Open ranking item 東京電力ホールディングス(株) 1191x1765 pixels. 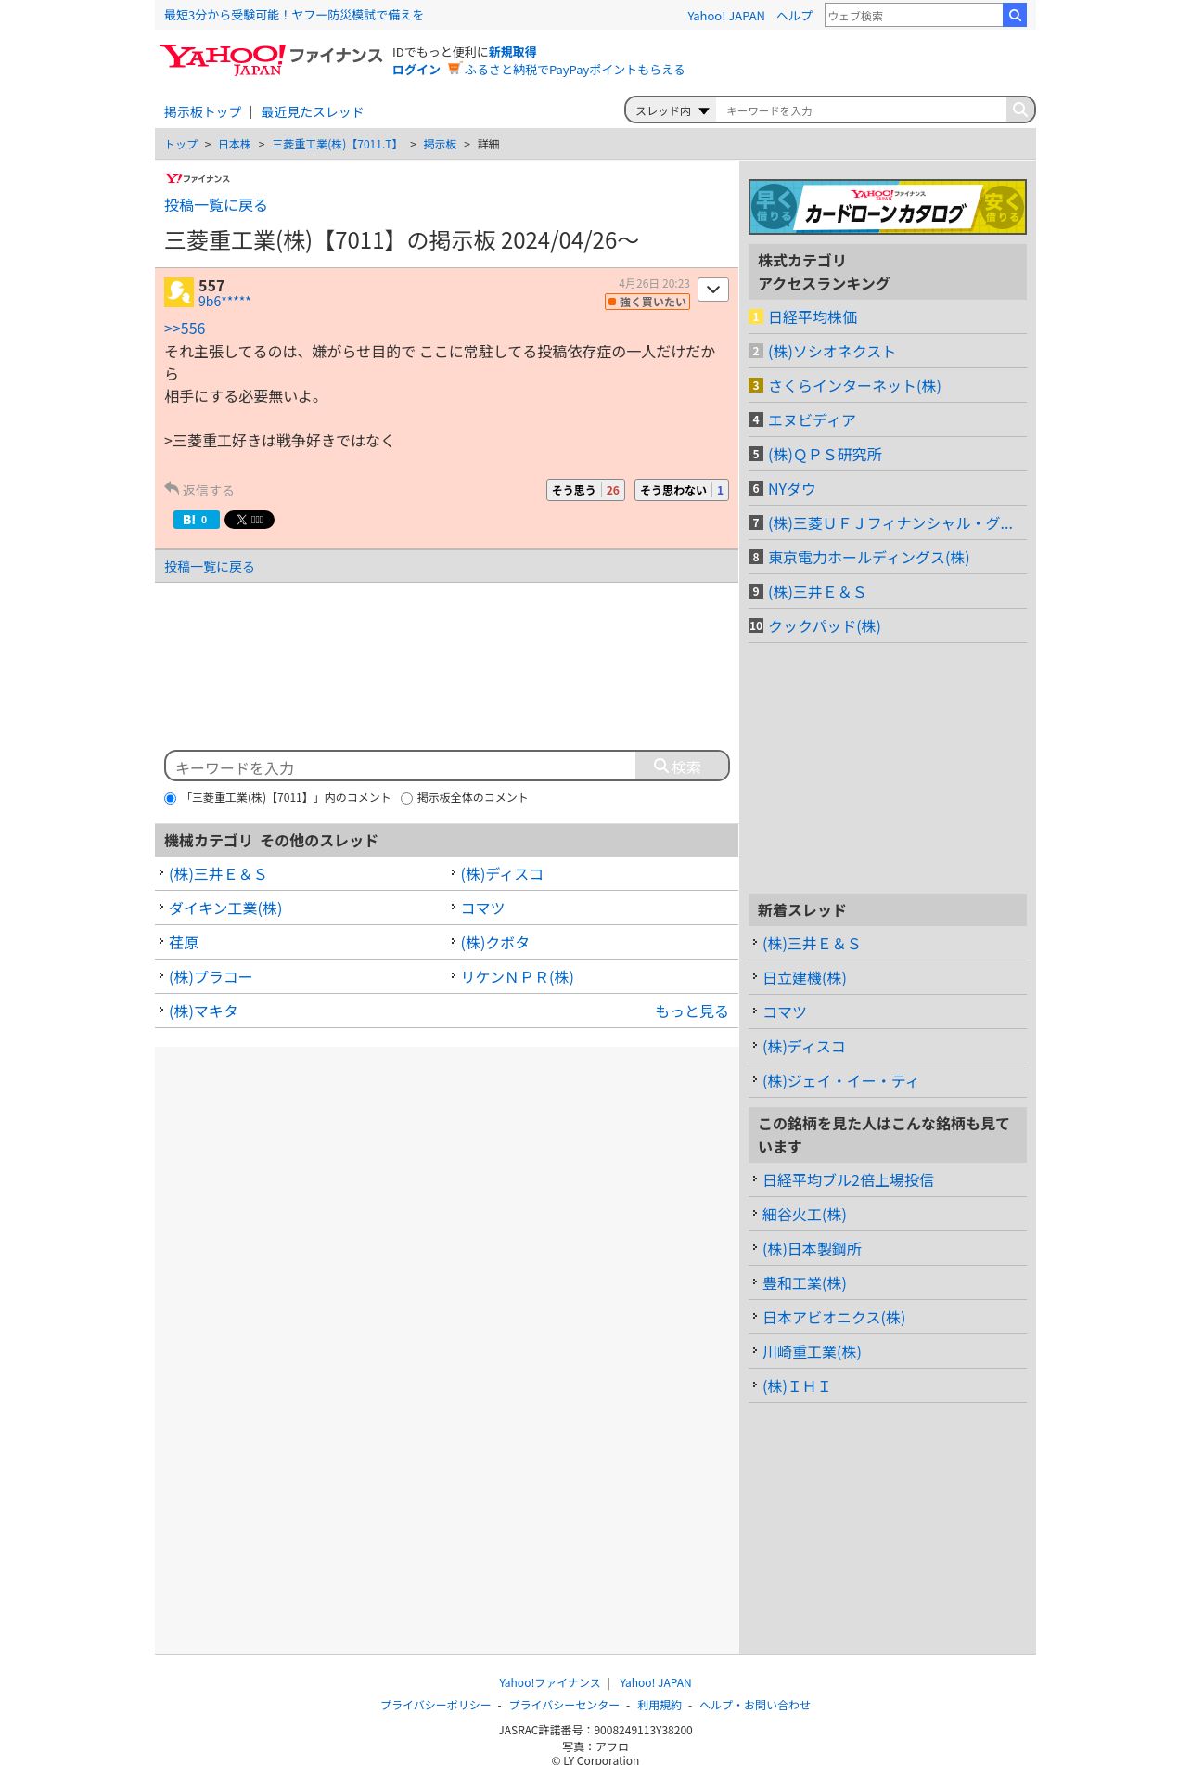(868, 558)
